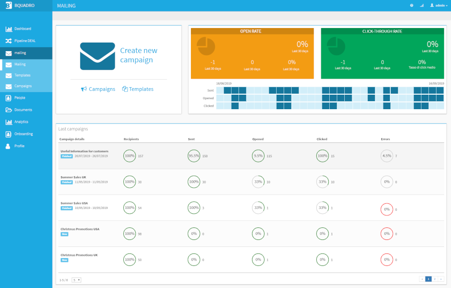This screenshot has width=451, height=288.
Task: Select Campaigns in mailing submenu
Action: point(23,86)
